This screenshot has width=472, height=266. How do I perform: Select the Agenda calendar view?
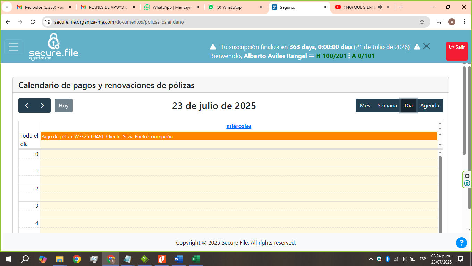430,106
